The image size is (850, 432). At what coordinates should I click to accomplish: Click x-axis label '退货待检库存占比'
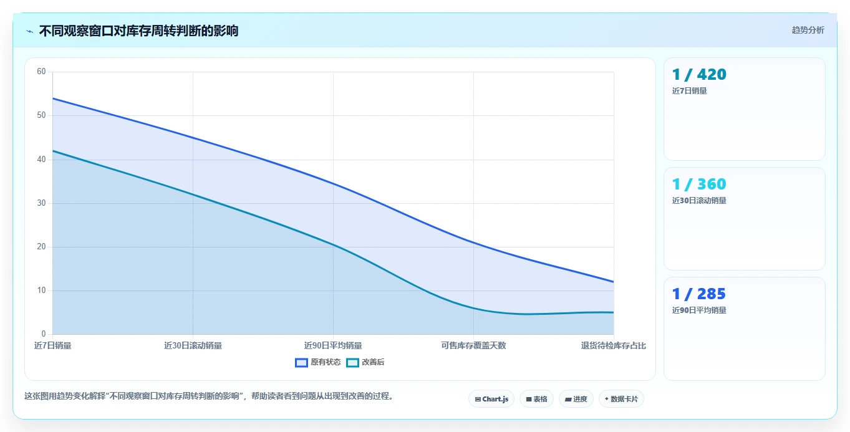click(614, 345)
